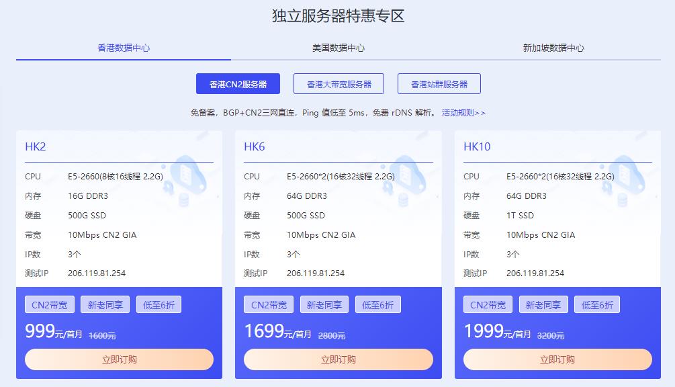Click 500G SSD disk value on HK2
This screenshot has height=387, width=675.
(87, 215)
